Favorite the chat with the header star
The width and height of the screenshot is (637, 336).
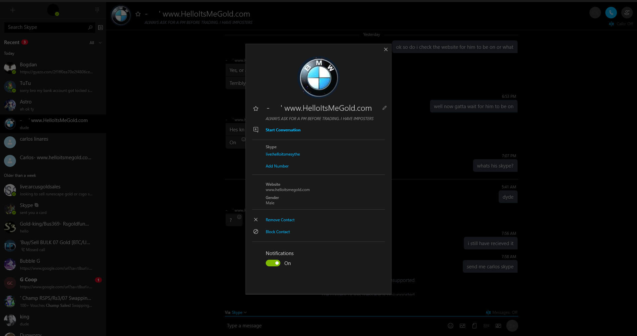pos(138,14)
